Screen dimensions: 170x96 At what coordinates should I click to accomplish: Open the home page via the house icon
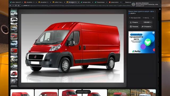pyautogui.click(x=19, y=5)
